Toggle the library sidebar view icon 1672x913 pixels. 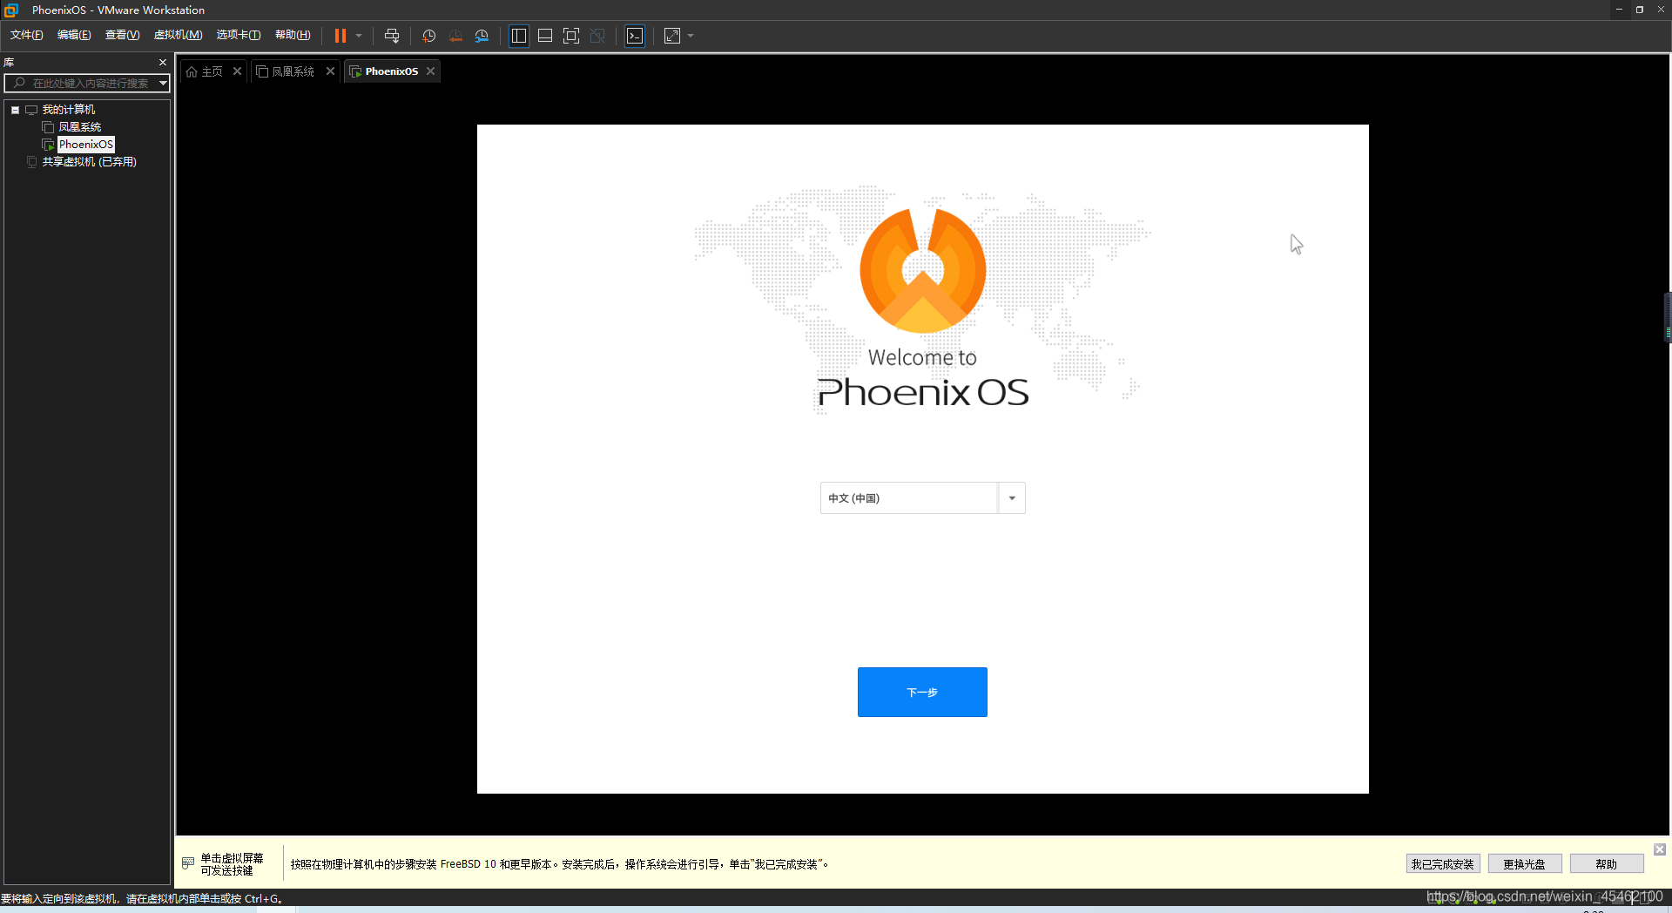click(519, 36)
